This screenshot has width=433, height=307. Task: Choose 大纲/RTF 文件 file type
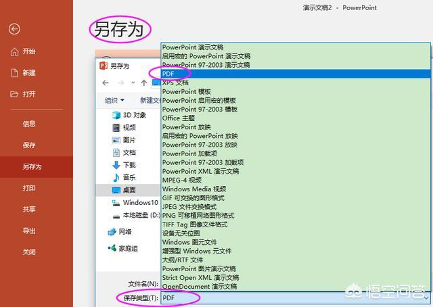296,260
